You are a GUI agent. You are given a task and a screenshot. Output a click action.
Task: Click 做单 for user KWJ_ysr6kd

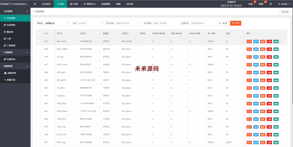pos(256,49)
